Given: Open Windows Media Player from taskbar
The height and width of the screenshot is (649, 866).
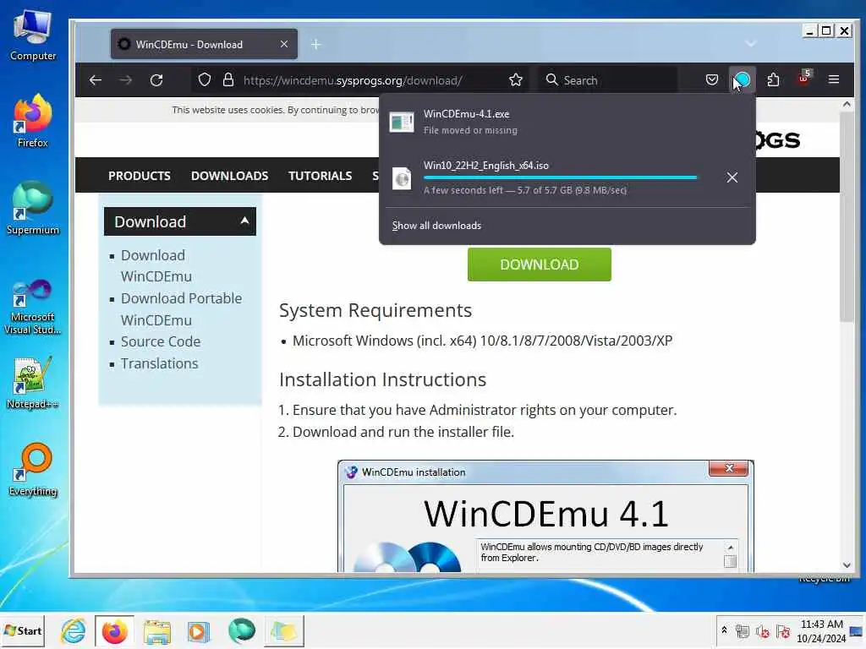Looking at the screenshot, I should point(198,630).
